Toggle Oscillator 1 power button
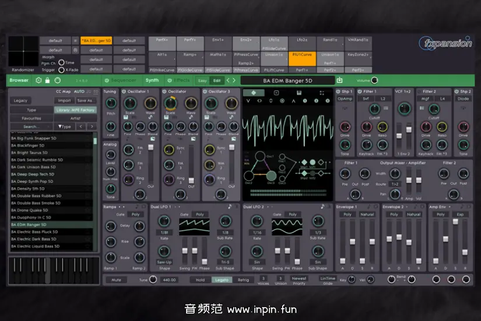The height and width of the screenshot is (321, 481). tap(124, 92)
